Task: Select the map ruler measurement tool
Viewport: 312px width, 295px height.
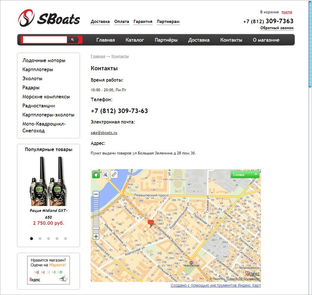Action: click(x=114, y=175)
